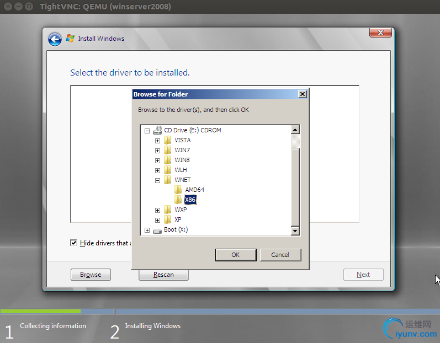The image size is (440, 343).
Task: Click the AMD64 folder icon
Action: coord(178,190)
